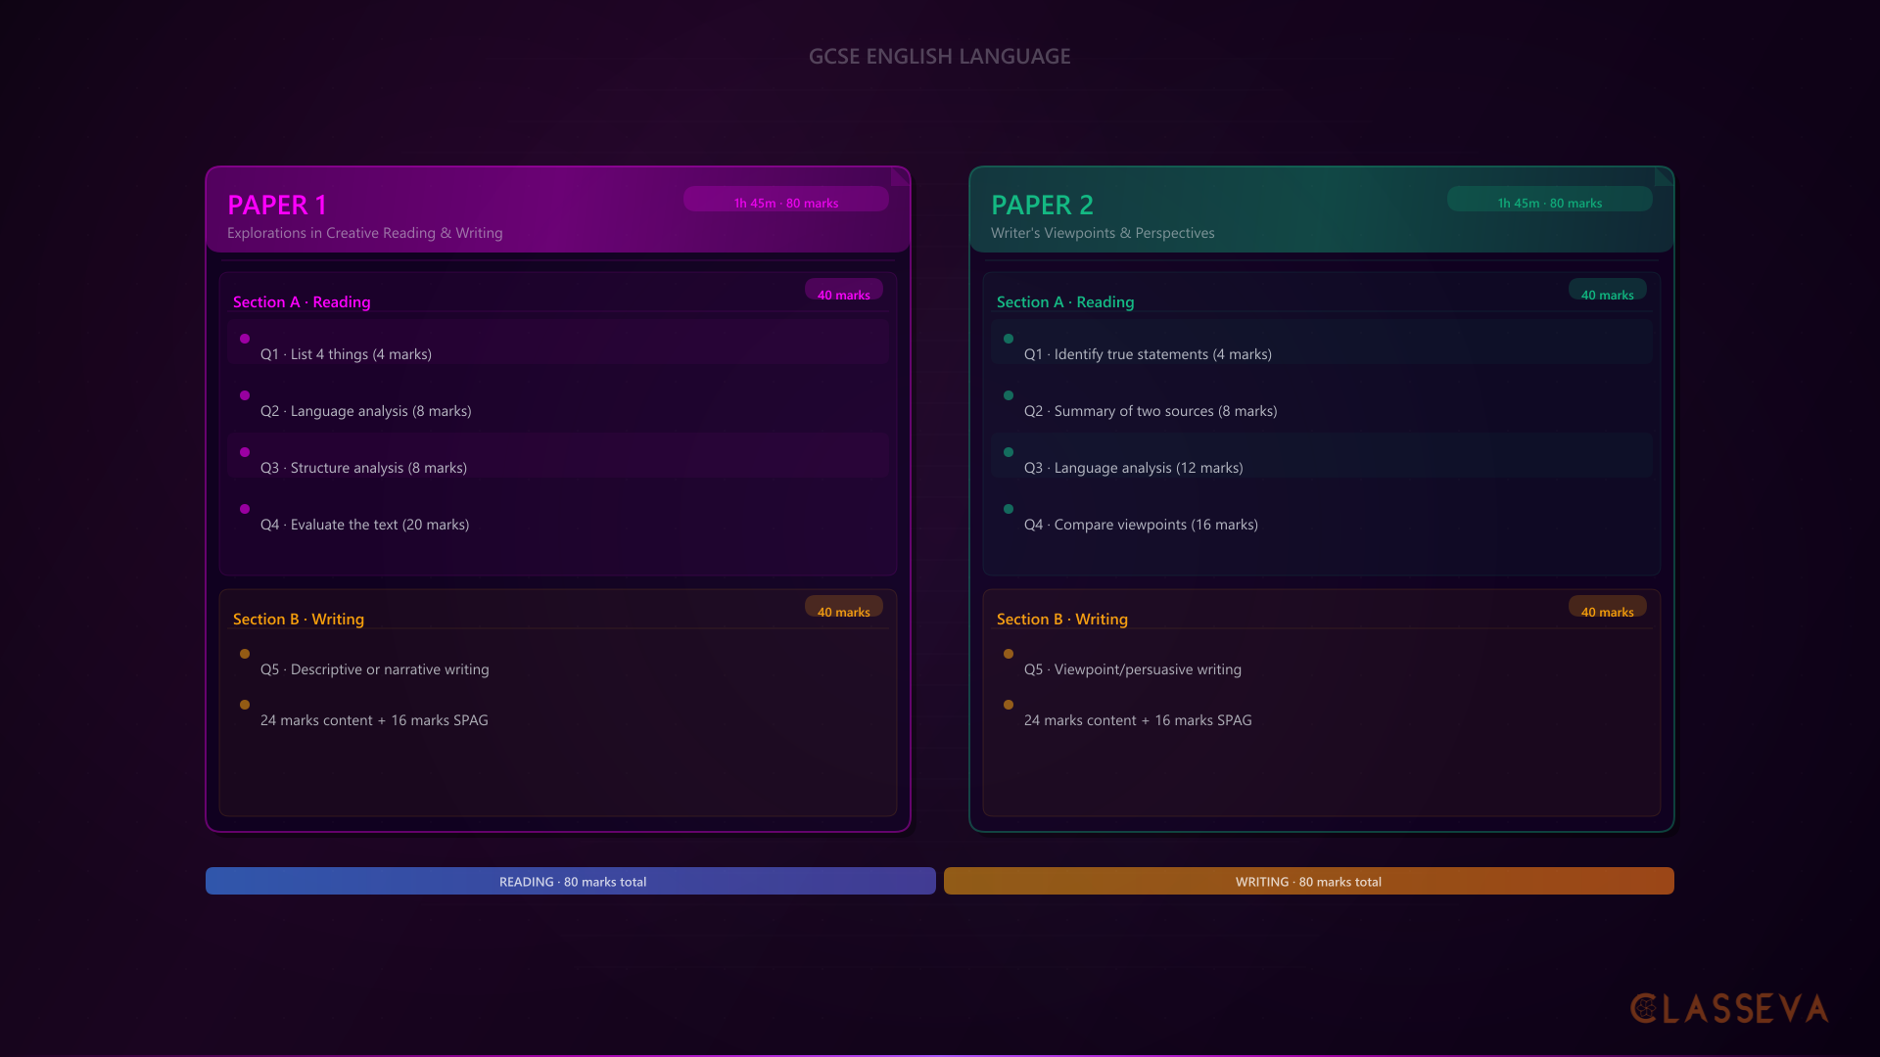
Task: Click the READING 80 marks total bar
Action: [571, 881]
